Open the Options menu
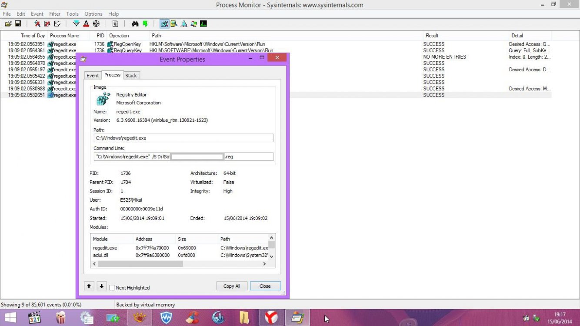The width and height of the screenshot is (580, 326). coord(93,14)
